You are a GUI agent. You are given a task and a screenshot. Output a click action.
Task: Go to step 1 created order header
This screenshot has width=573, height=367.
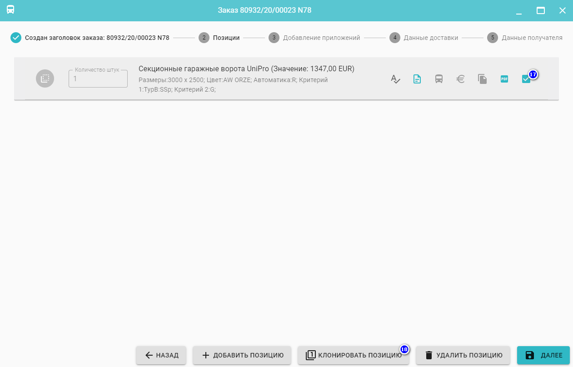click(90, 38)
